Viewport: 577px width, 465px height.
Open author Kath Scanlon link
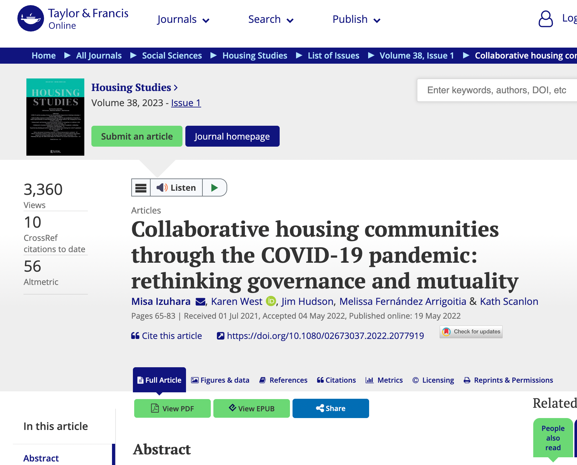[509, 301]
